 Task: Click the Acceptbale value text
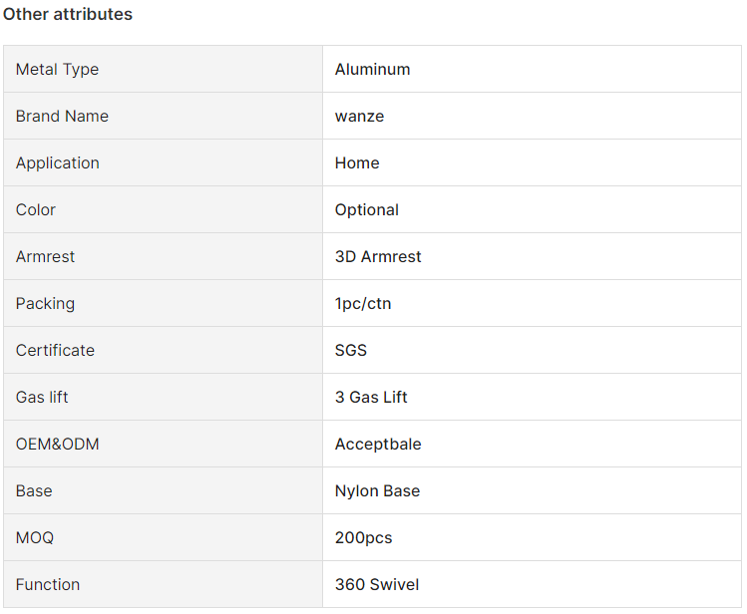(x=378, y=445)
